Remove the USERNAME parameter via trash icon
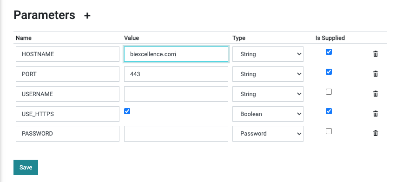The image size is (396, 182). [376, 94]
